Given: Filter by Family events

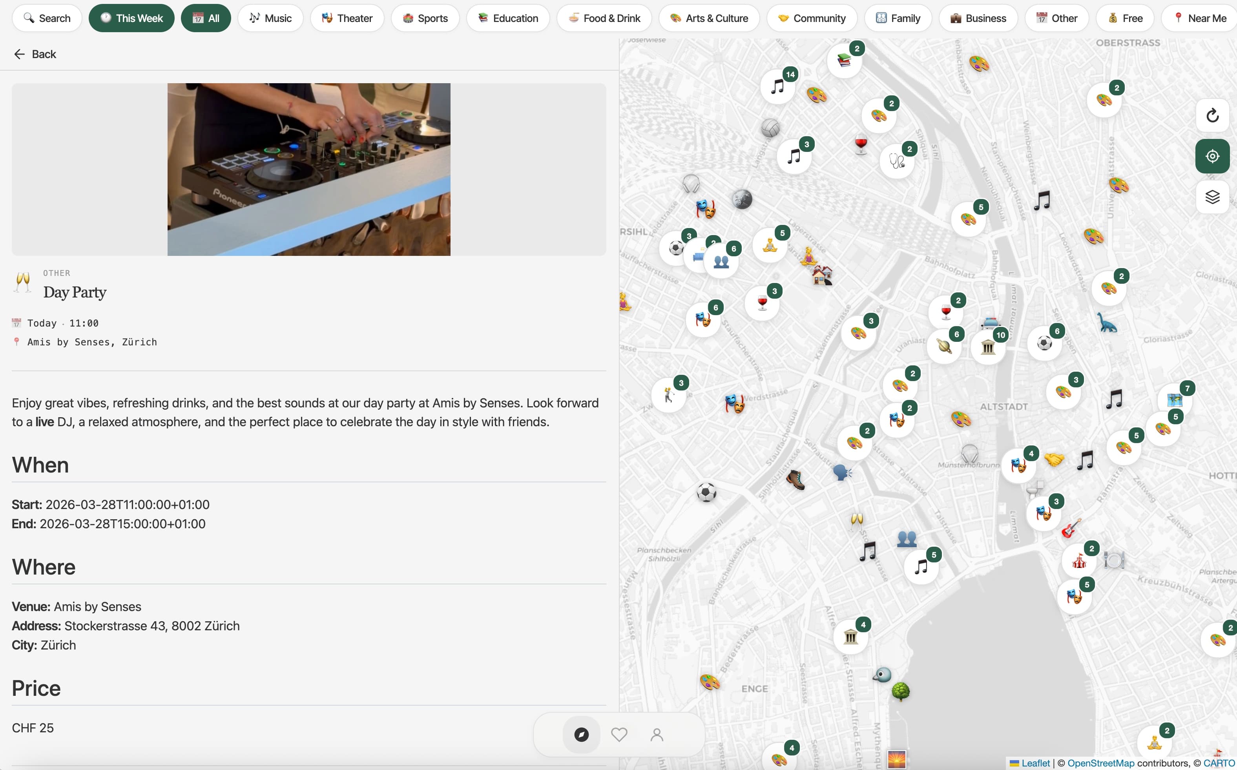Looking at the screenshot, I should point(898,18).
